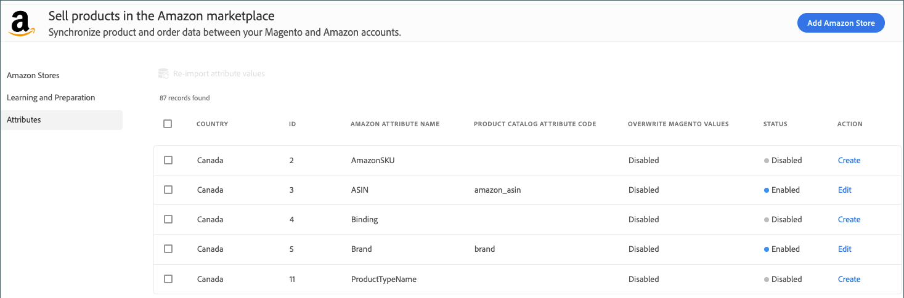Image resolution: width=904 pixels, height=298 pixels.
Task: Toggle the select-all checkbox in header
Action: coord(168,124)
